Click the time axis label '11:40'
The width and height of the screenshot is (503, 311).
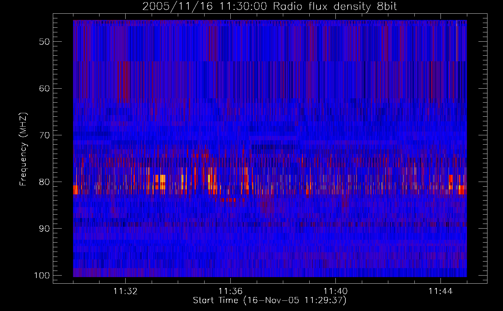pos(335,291)
